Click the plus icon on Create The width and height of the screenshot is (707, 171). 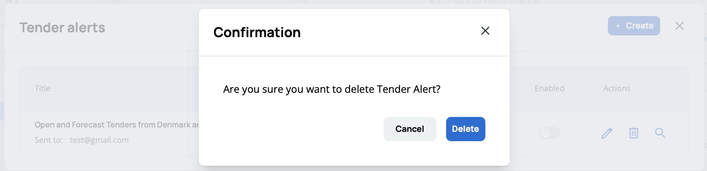click(618, 26)
